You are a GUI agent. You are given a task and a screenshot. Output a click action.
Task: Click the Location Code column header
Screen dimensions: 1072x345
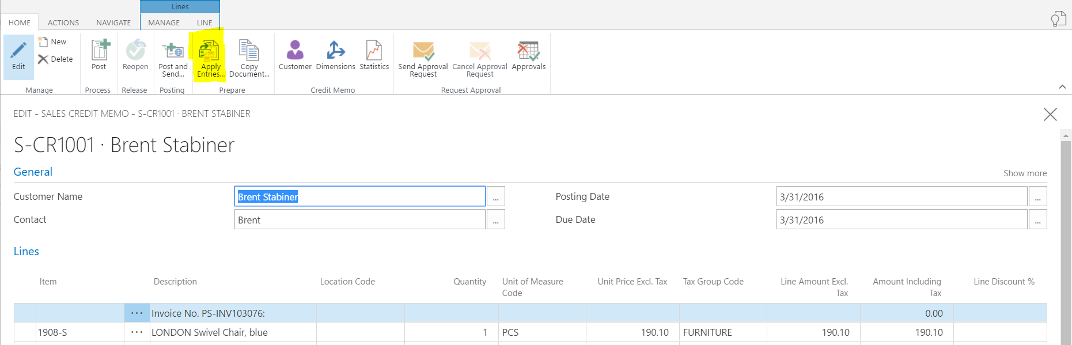coord(347,282)
